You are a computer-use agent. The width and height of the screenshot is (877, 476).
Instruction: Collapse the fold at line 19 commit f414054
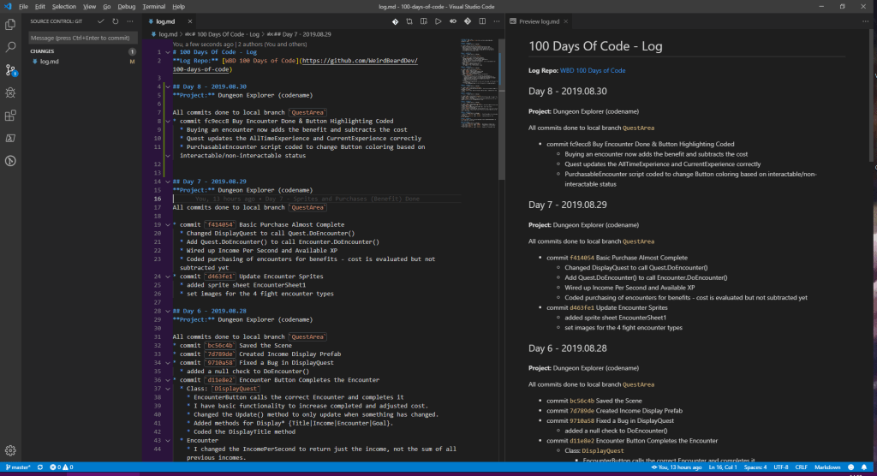(x=167, y=225)
